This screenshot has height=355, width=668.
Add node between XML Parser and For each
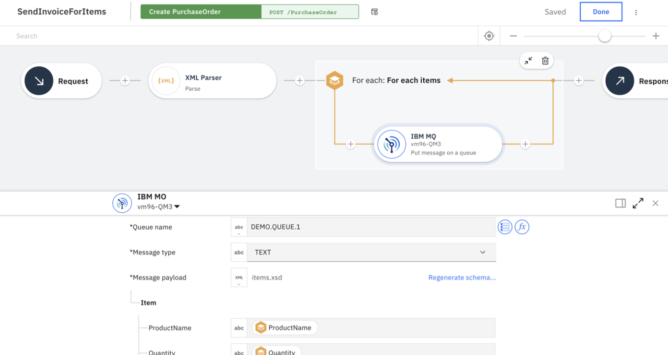[x=300, y=81]
